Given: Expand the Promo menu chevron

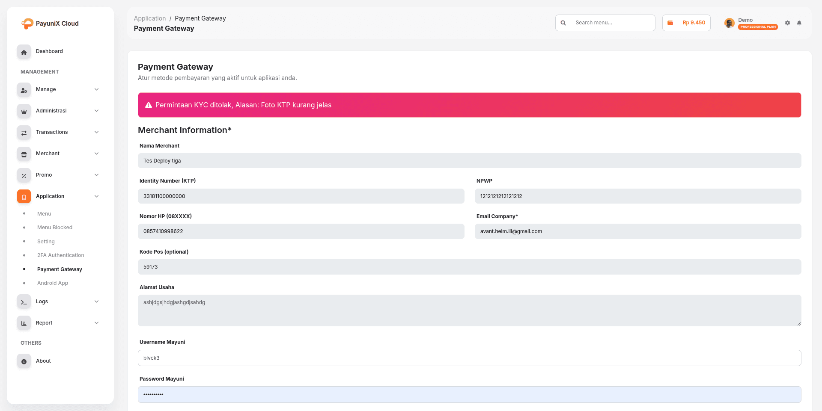Looking at the screenshot, I should coord(97,175).
